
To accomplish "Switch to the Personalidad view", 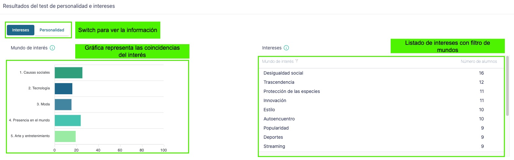I will click(52, 30).
